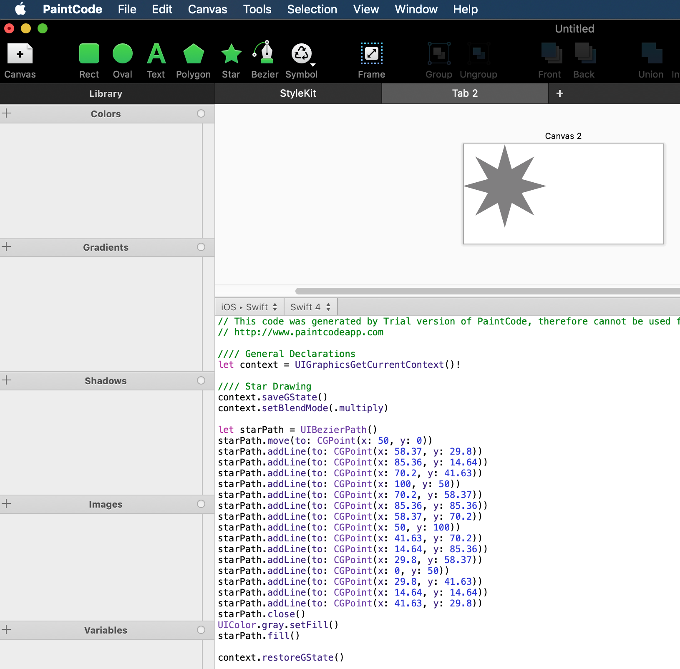Open the Tools menu

point(257,9)
